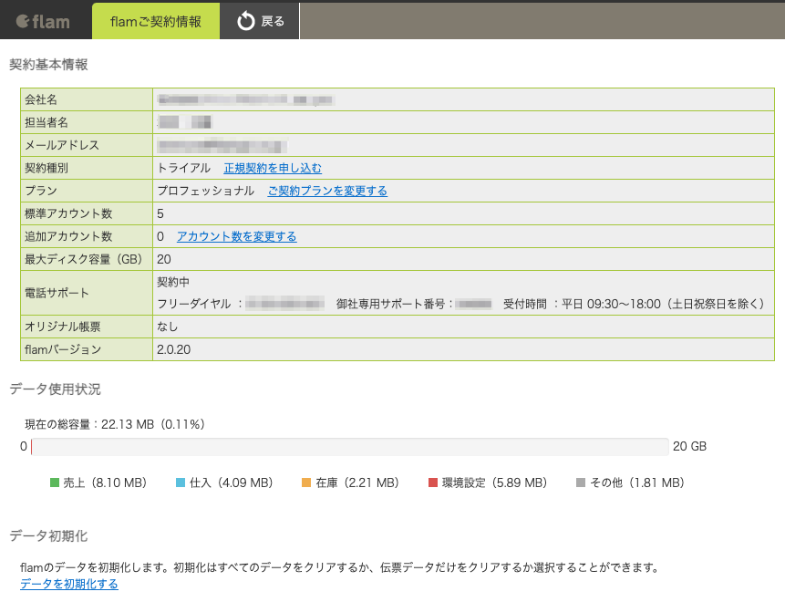Open the データを初期化する link
Image resolution: width=785 pixels, height=602 pixels.
(x=69, y=584)
